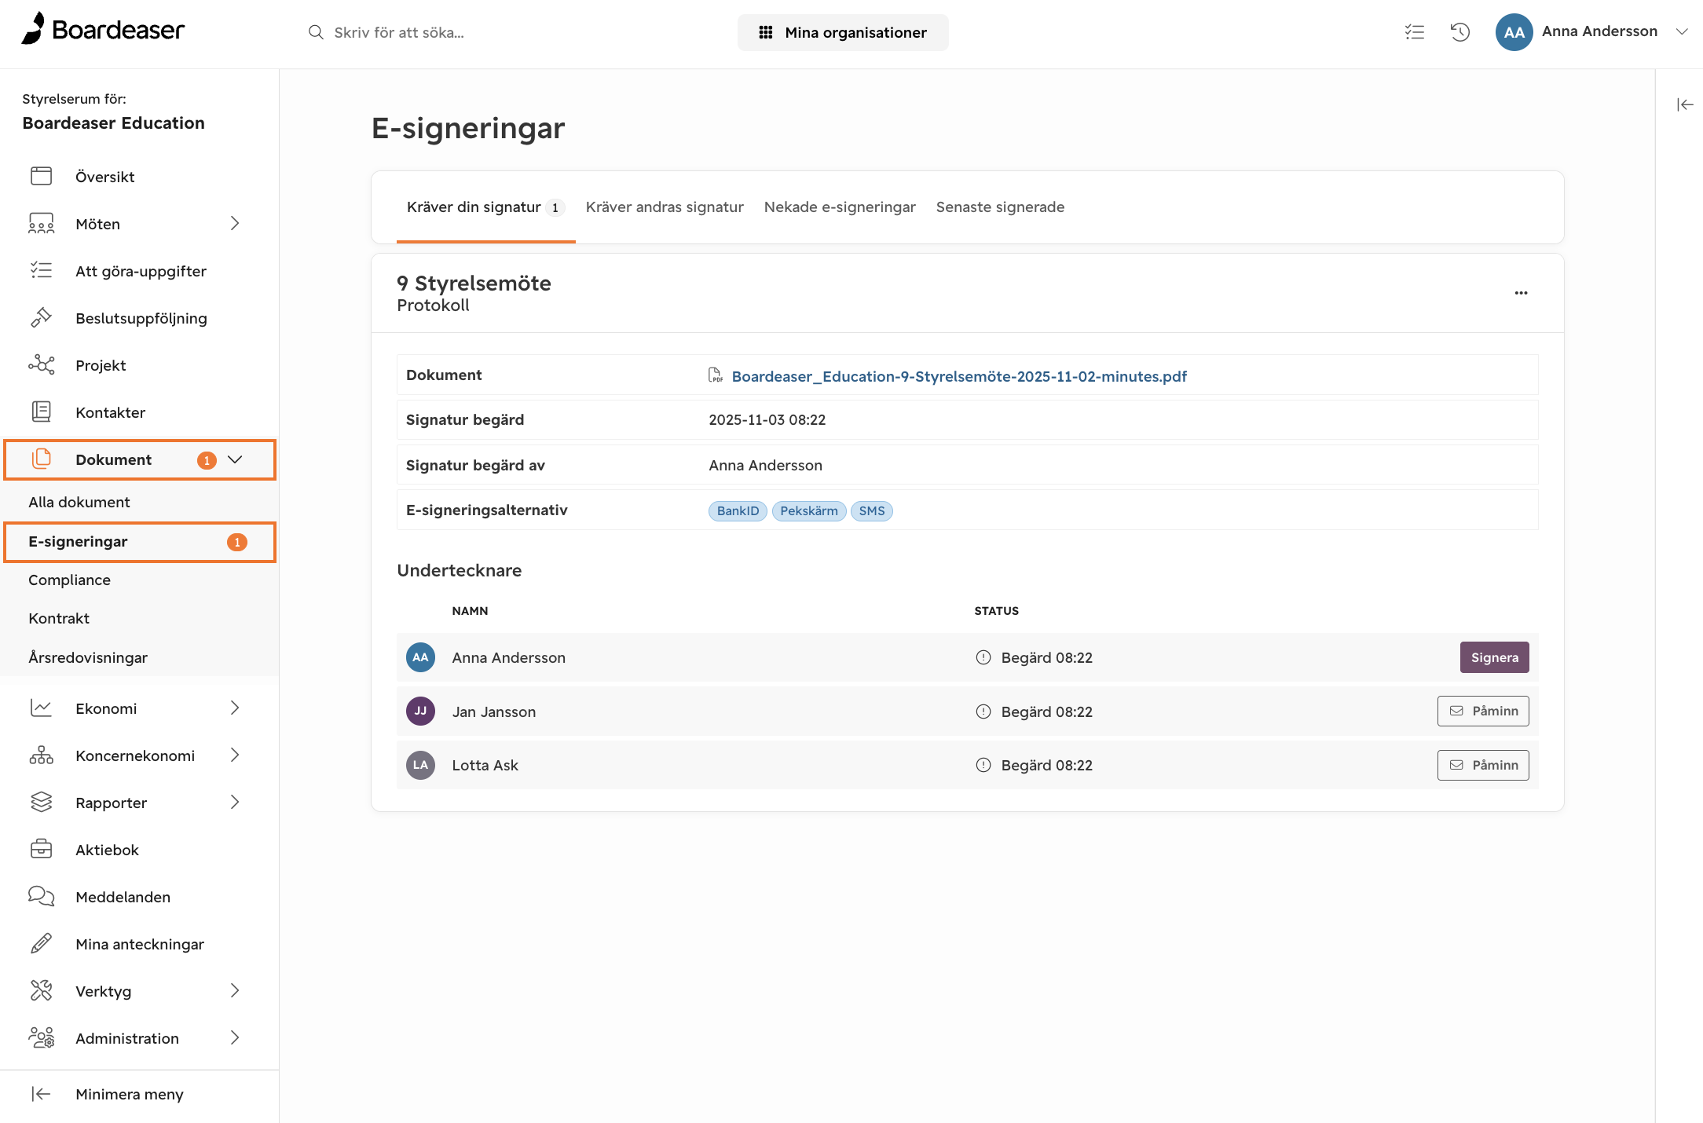Select E-signeringar in sidebar submenu
Viewport: 1703px width, 1123px height.
tap(140, 542)
